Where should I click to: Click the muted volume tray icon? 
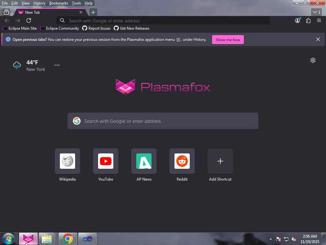click(294, 239)
